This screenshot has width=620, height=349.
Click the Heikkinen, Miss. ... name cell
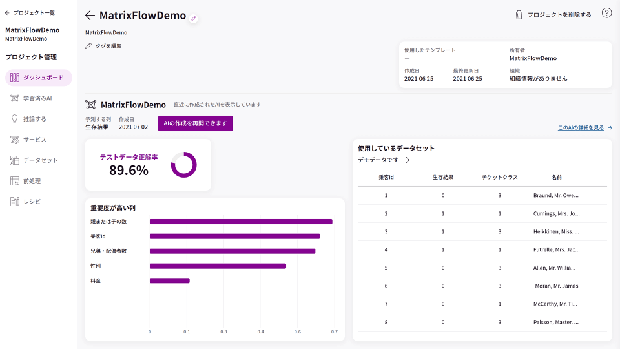556,231
